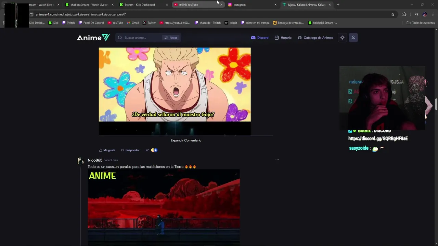Close the Kick Dashboard tab
438x246 pixels.
click(167, 5)
